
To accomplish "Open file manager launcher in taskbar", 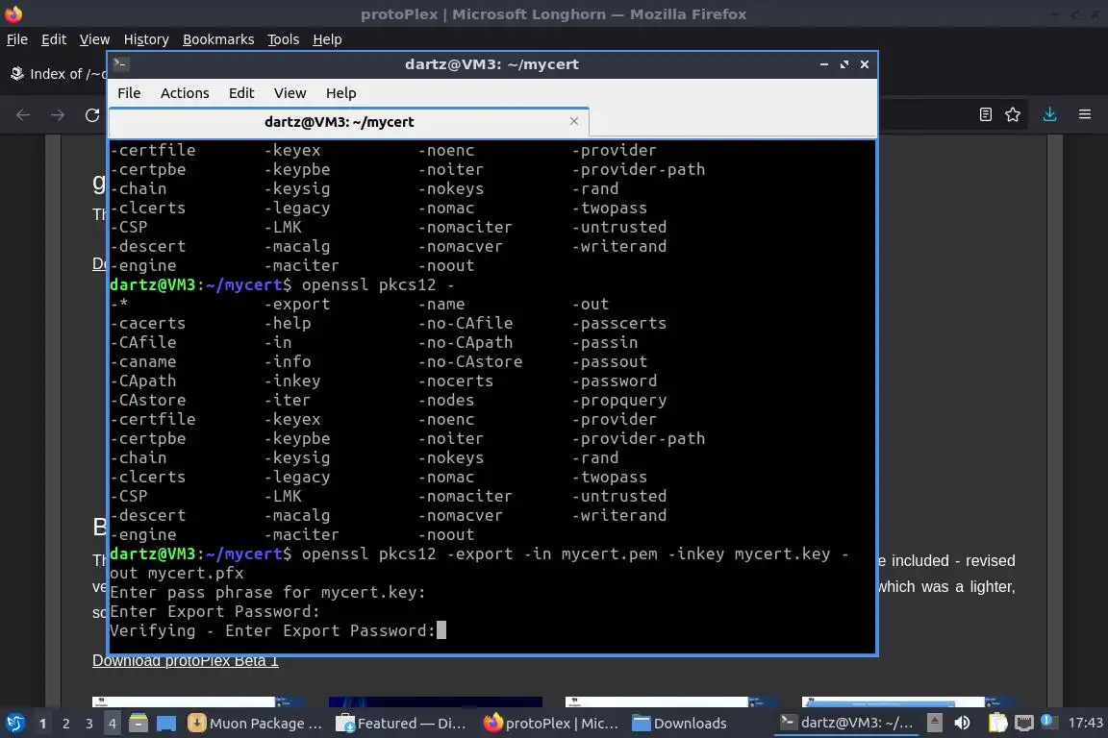I will click(138, 724).
